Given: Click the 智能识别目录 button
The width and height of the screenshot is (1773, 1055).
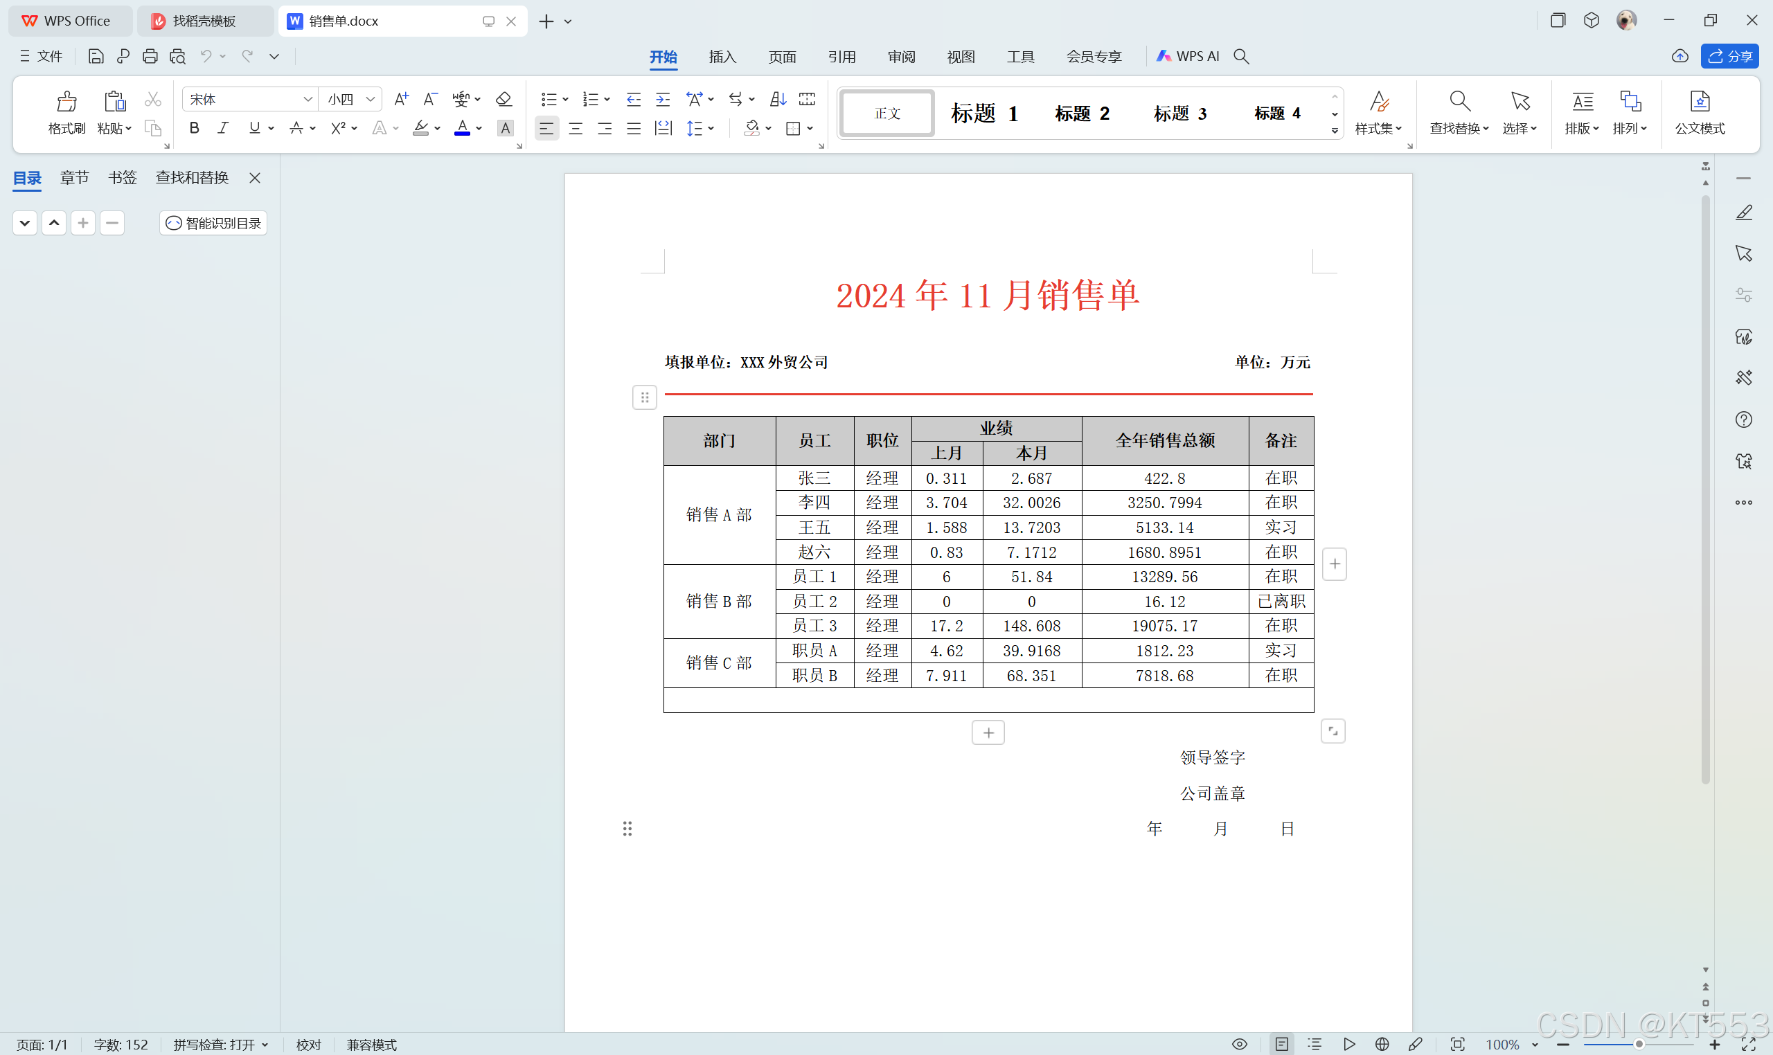Looking at the screenshot, I should [x=213, y=223].
